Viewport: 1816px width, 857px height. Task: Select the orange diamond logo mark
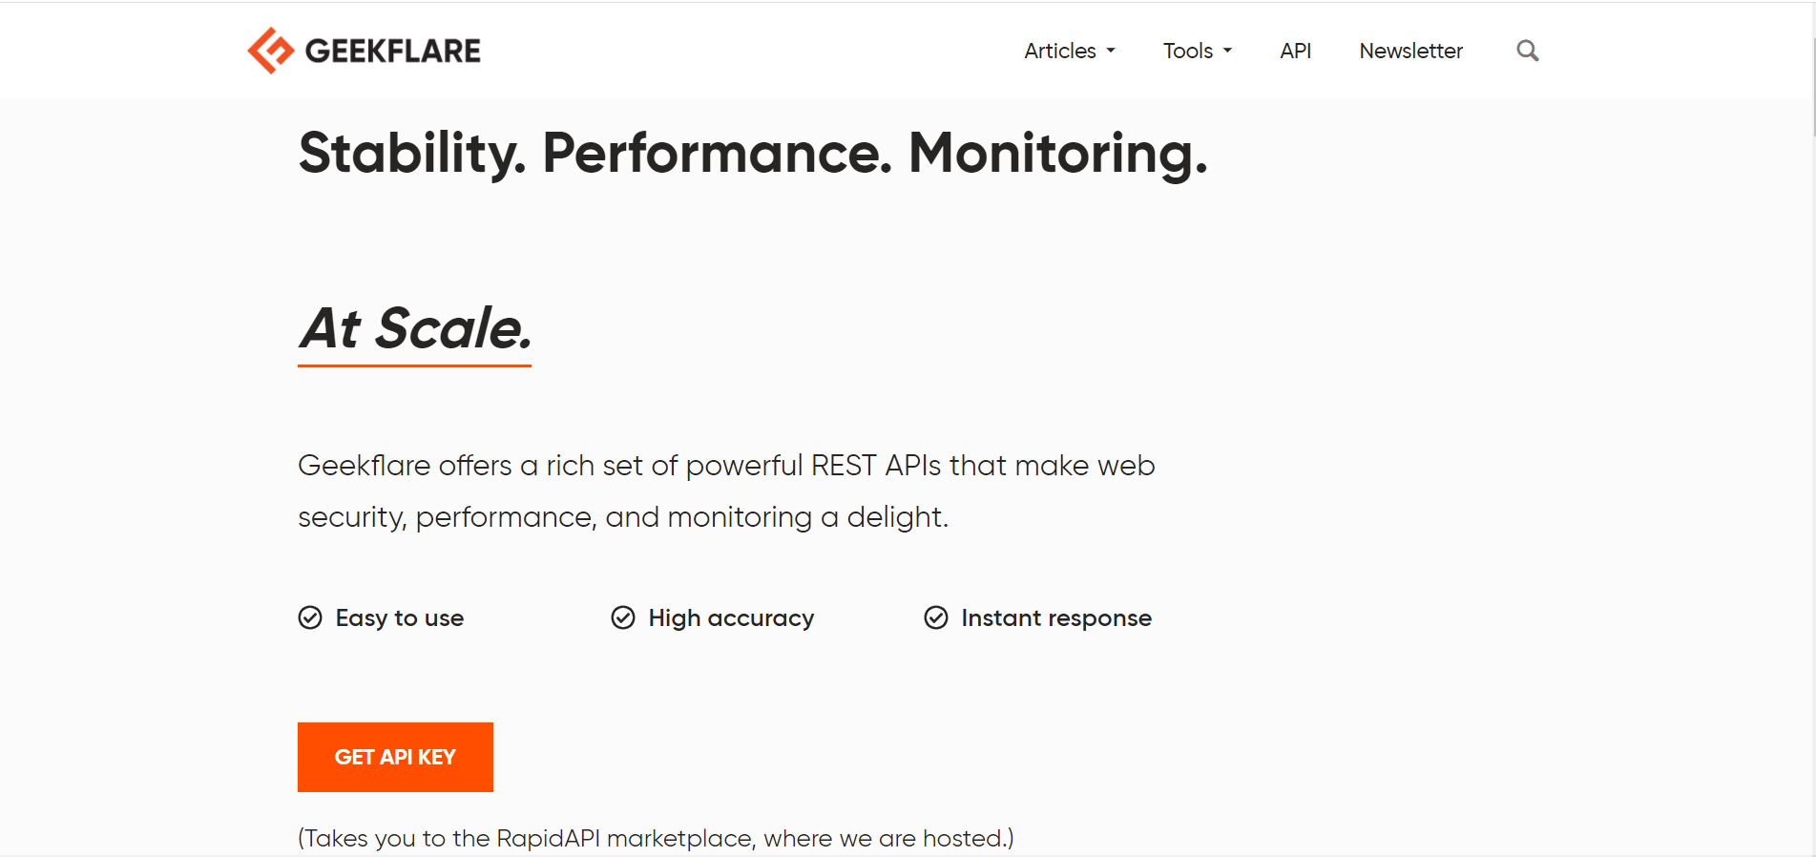pos(271,50)
